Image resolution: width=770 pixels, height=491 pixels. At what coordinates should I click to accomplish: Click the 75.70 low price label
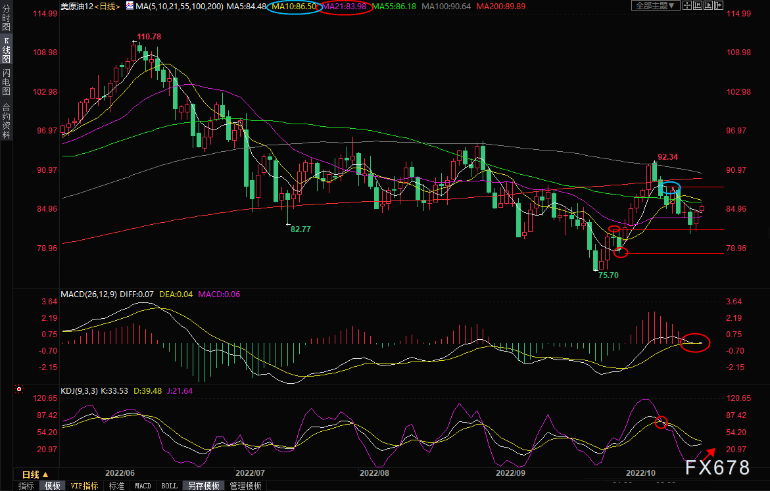point(608,275)
